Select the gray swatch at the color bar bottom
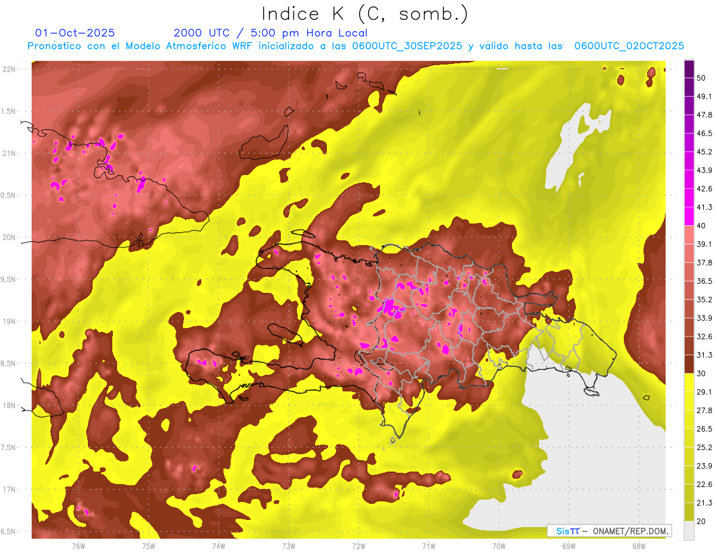The width and height of the screenshot is (717, 554). click(689, 530)
